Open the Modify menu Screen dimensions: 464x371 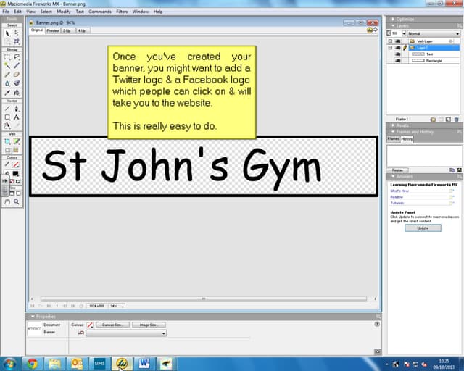click(x=64, y=12)
